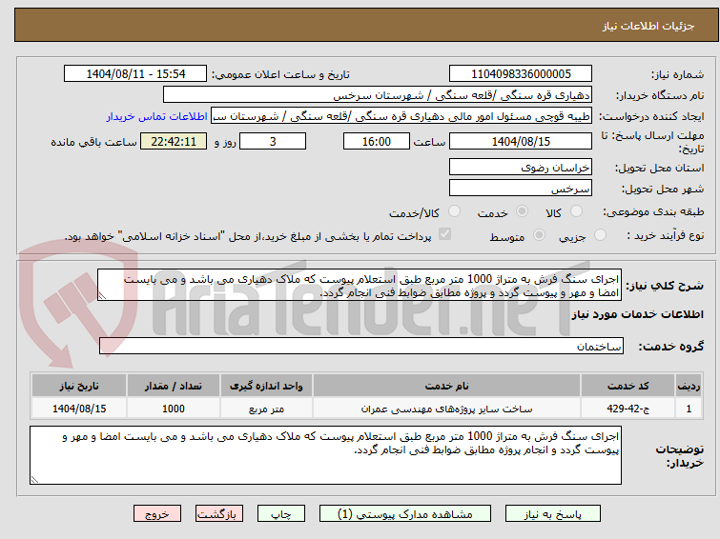The width and height of the screenshot is (720, 539).
Task: Click the تاریخ نیاز column header
Action: [x=78, y=386]
